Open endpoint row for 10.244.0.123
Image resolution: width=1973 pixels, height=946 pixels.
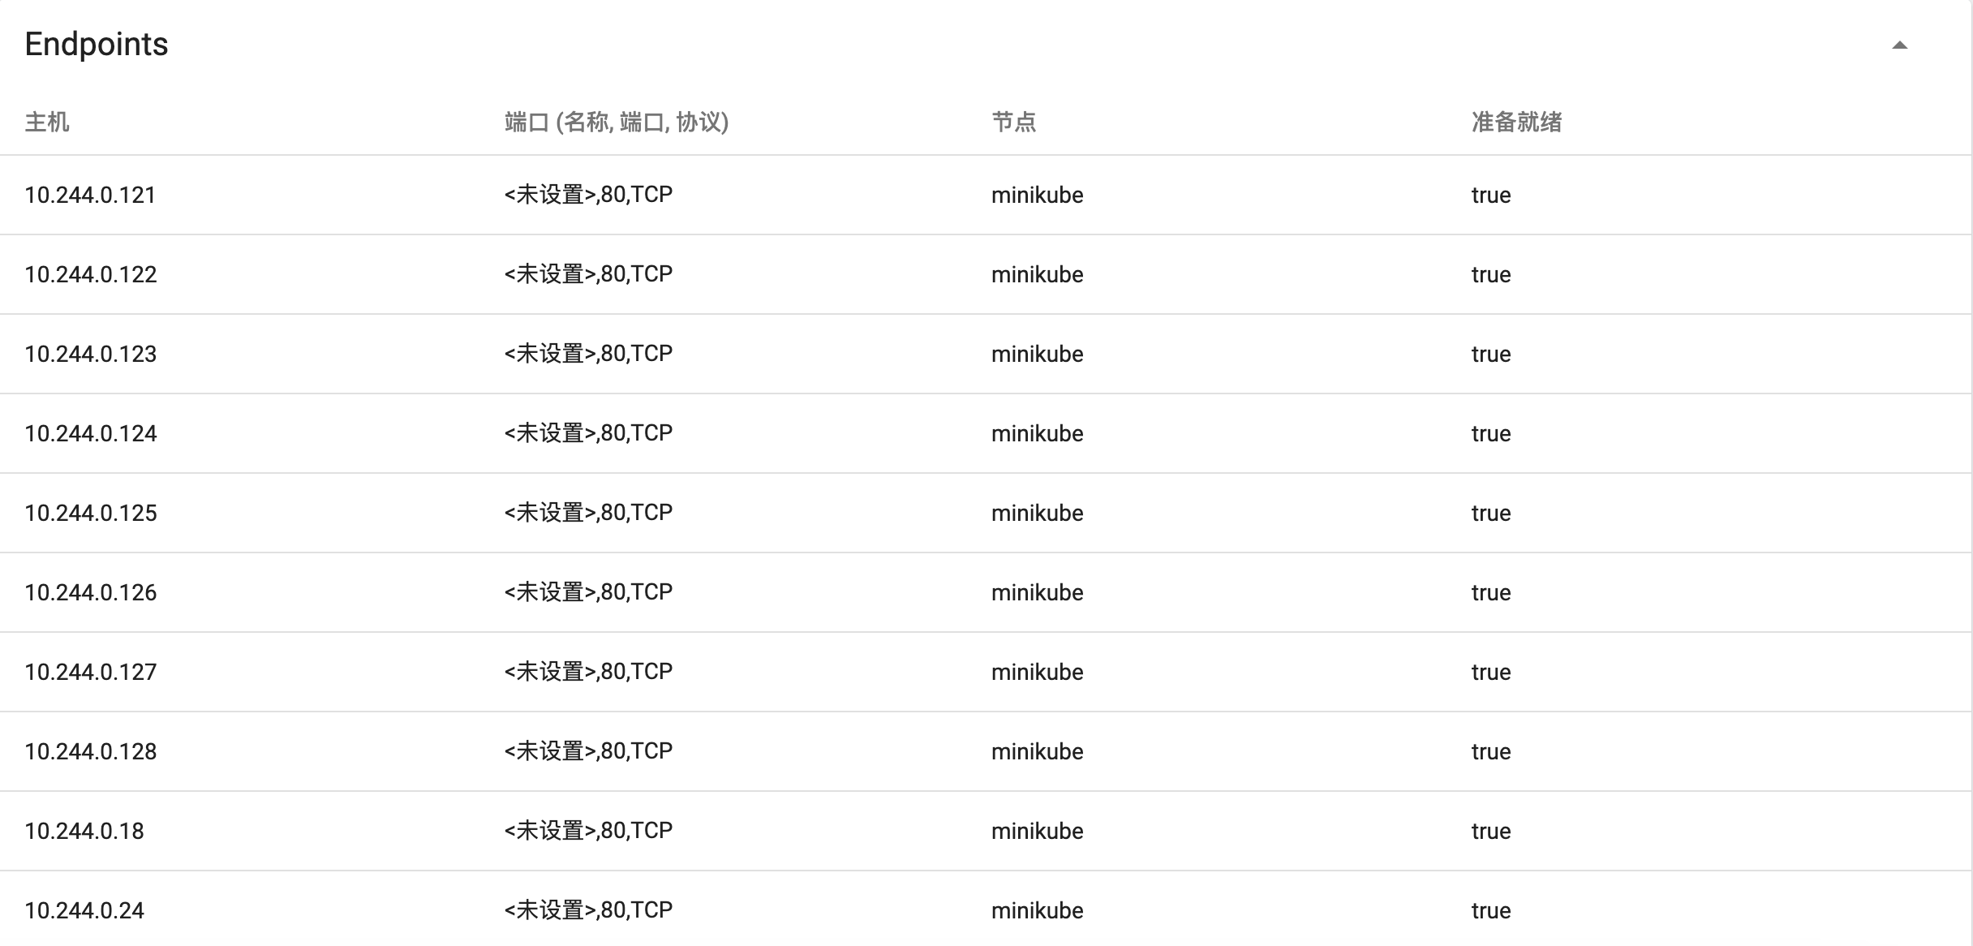(91, 353)
